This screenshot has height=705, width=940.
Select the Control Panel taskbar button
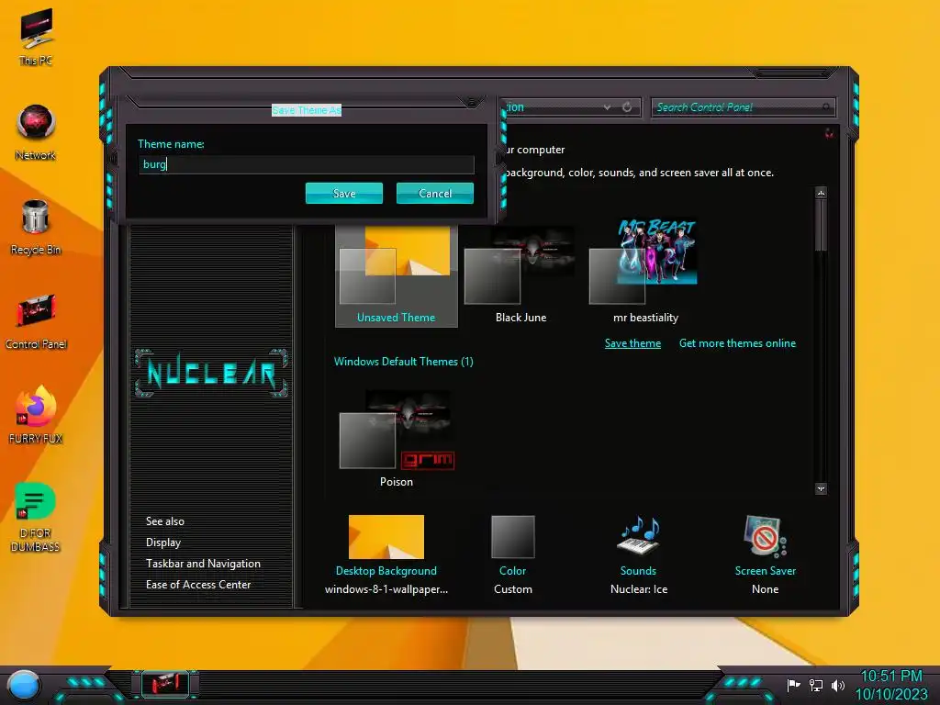(165, 683)
